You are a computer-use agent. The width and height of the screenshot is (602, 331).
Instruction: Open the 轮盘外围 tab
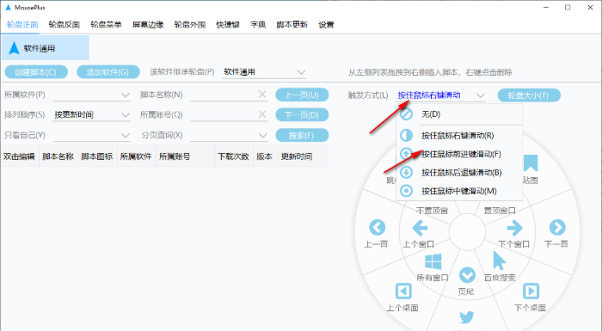tap(190, 25)
